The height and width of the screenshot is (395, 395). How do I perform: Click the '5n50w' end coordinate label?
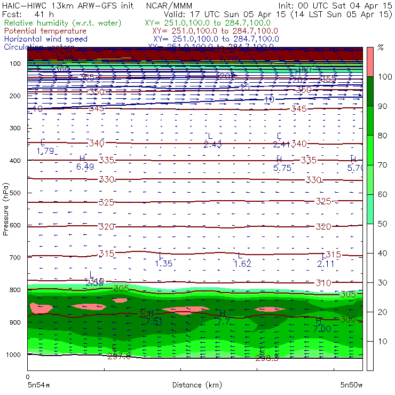(351, 385)
